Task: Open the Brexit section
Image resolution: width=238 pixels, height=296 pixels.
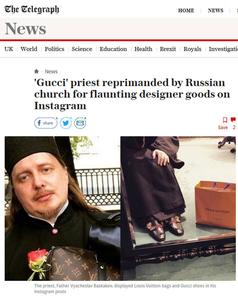Action: tap(168, 49)
